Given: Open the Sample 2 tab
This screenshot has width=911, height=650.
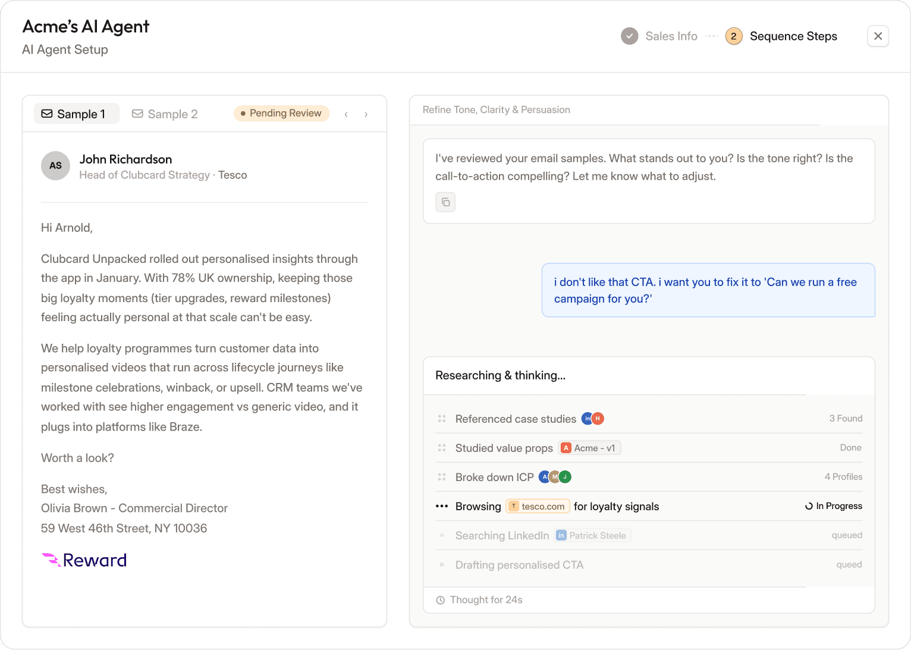Looking at the screenshot, I should pos(165,114).
